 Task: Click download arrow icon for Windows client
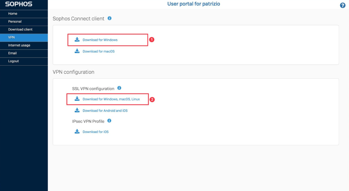tap(77, 40)
